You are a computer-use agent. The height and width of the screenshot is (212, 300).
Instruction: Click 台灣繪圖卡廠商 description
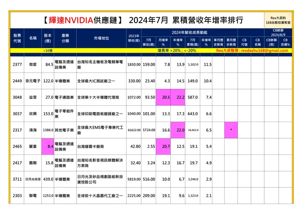(90, 147)
